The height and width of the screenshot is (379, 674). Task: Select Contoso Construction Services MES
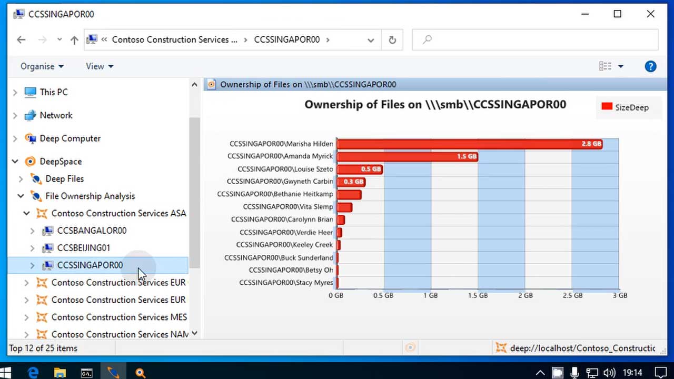119,317
